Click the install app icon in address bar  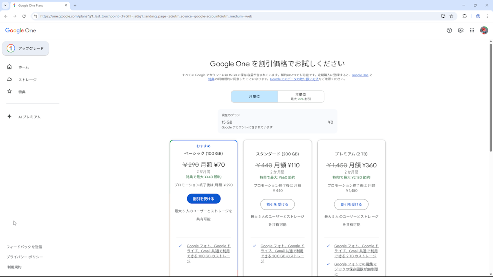tap(443, 16)
